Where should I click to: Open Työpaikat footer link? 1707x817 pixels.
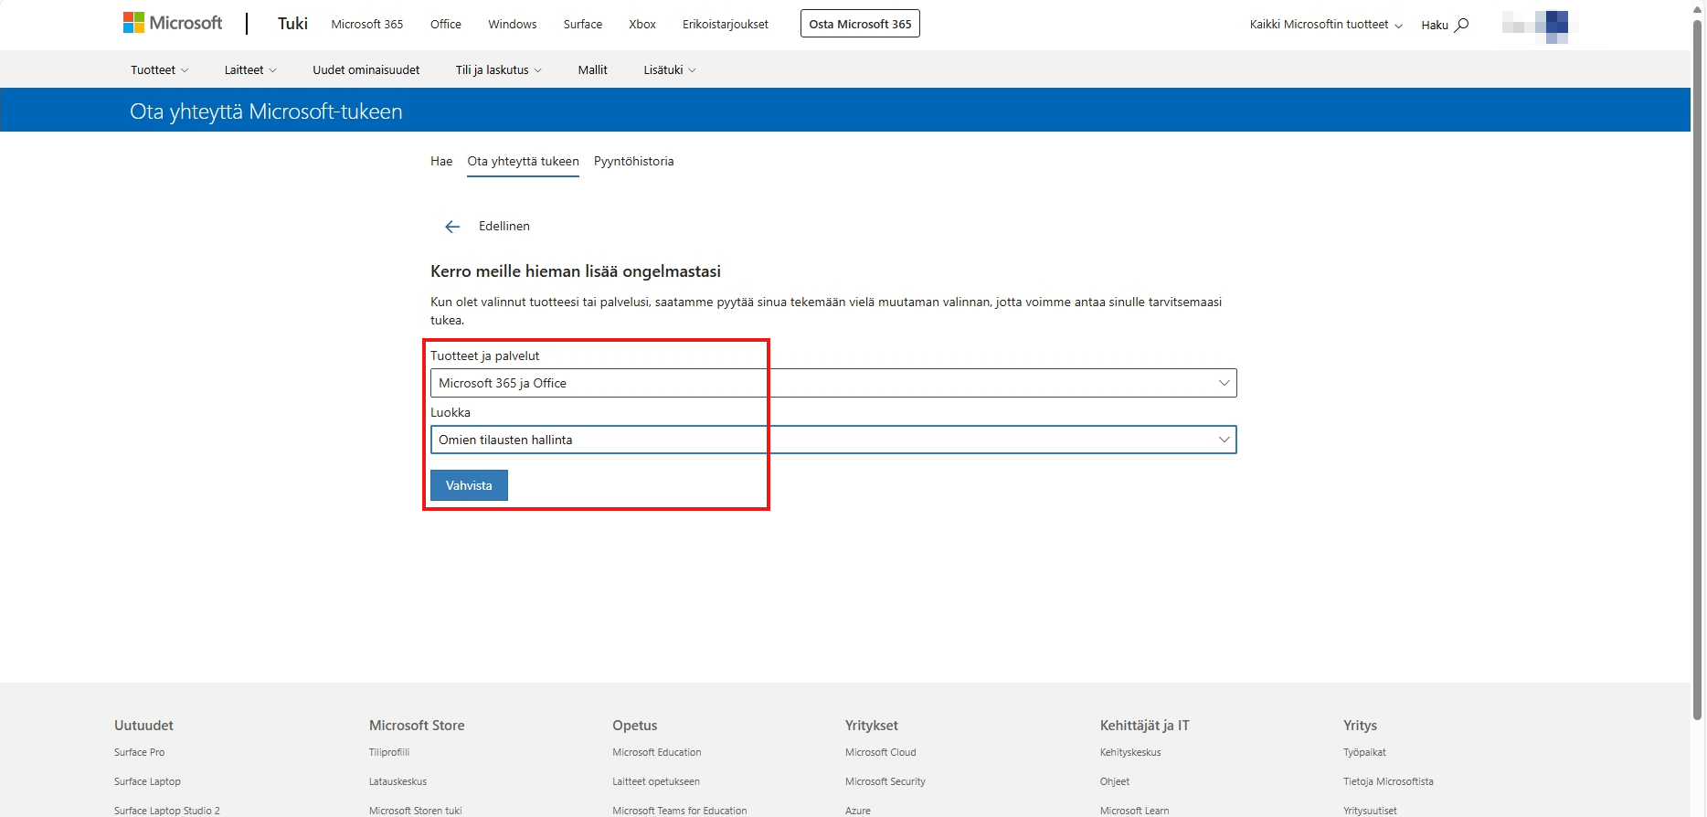click(x=1364, y=752)
